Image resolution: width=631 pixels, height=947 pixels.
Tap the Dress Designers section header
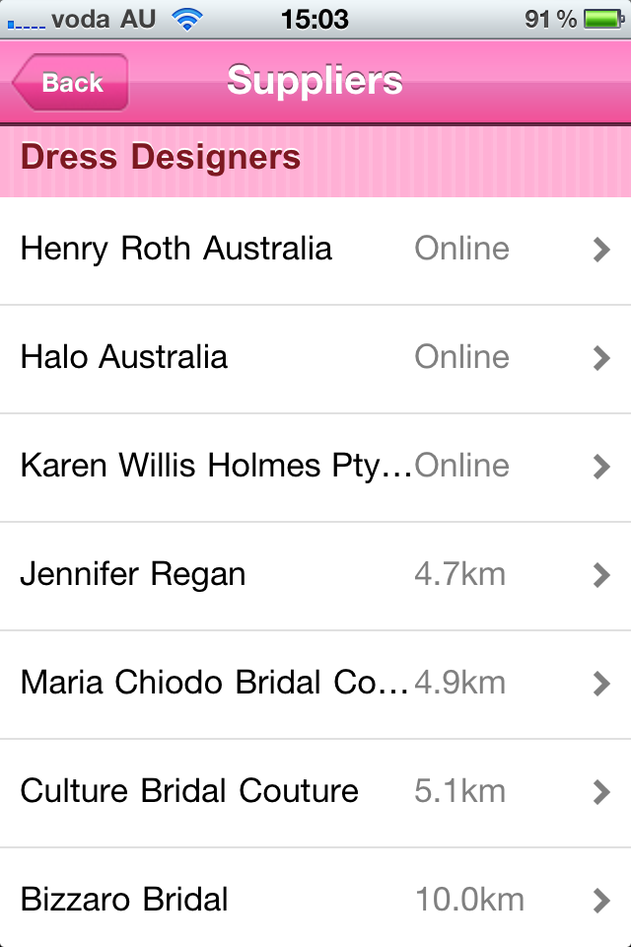(x=161, y=158)
